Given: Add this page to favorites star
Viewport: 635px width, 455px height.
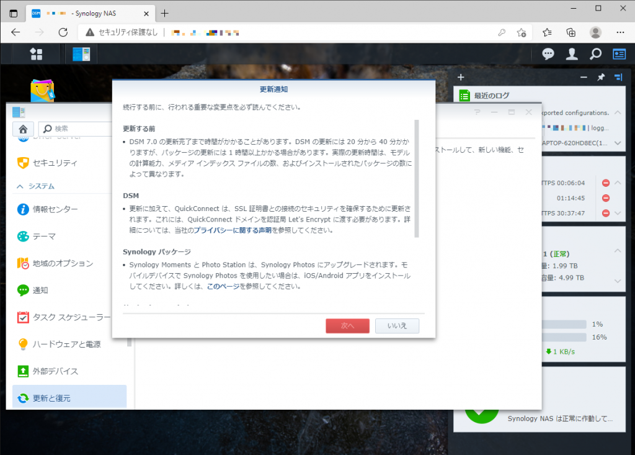Looking at the screenshot, I should coord(522,32).
